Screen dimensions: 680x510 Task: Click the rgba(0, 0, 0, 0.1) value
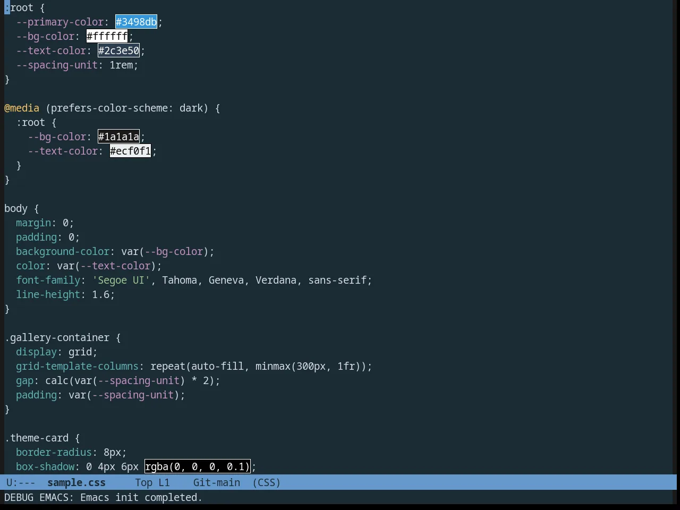197,466
